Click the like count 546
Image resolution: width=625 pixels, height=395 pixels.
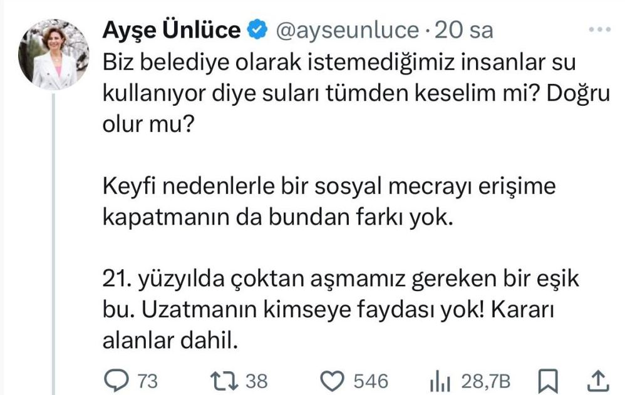click(371, 381)
